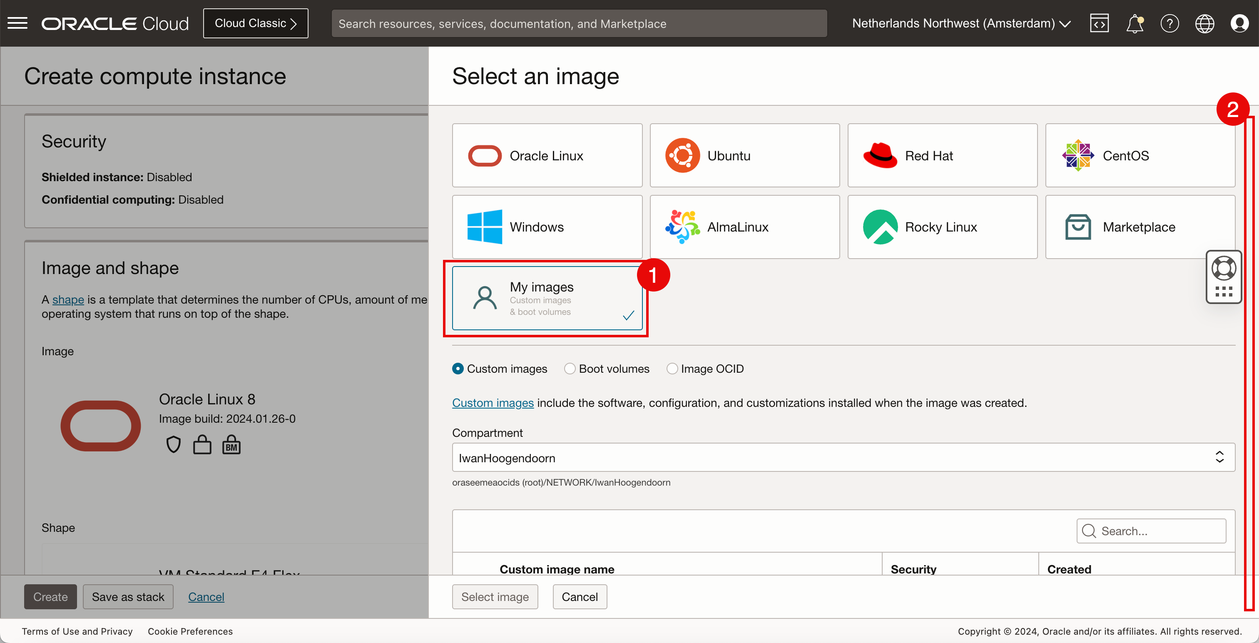
Task: Open the hamburger navigation menu
Action: (17, 23)
